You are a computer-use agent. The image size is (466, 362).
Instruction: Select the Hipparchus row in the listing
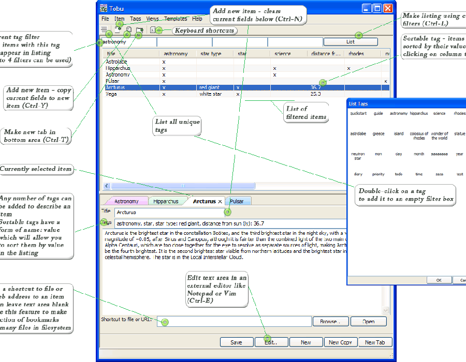[246, 68]
